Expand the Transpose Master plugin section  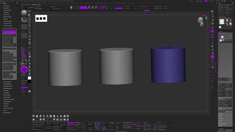click(x=7, y=102)
